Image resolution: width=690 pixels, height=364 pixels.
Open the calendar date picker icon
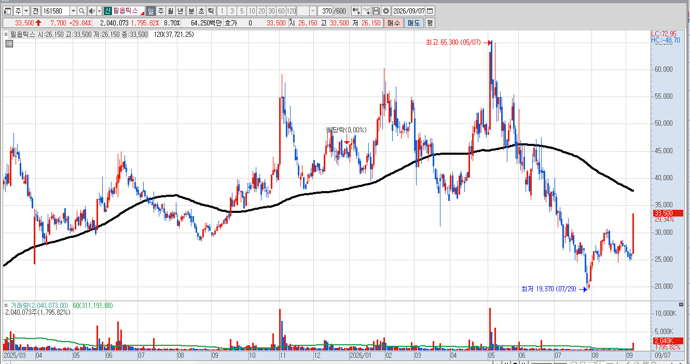click(x=431, y=11)
